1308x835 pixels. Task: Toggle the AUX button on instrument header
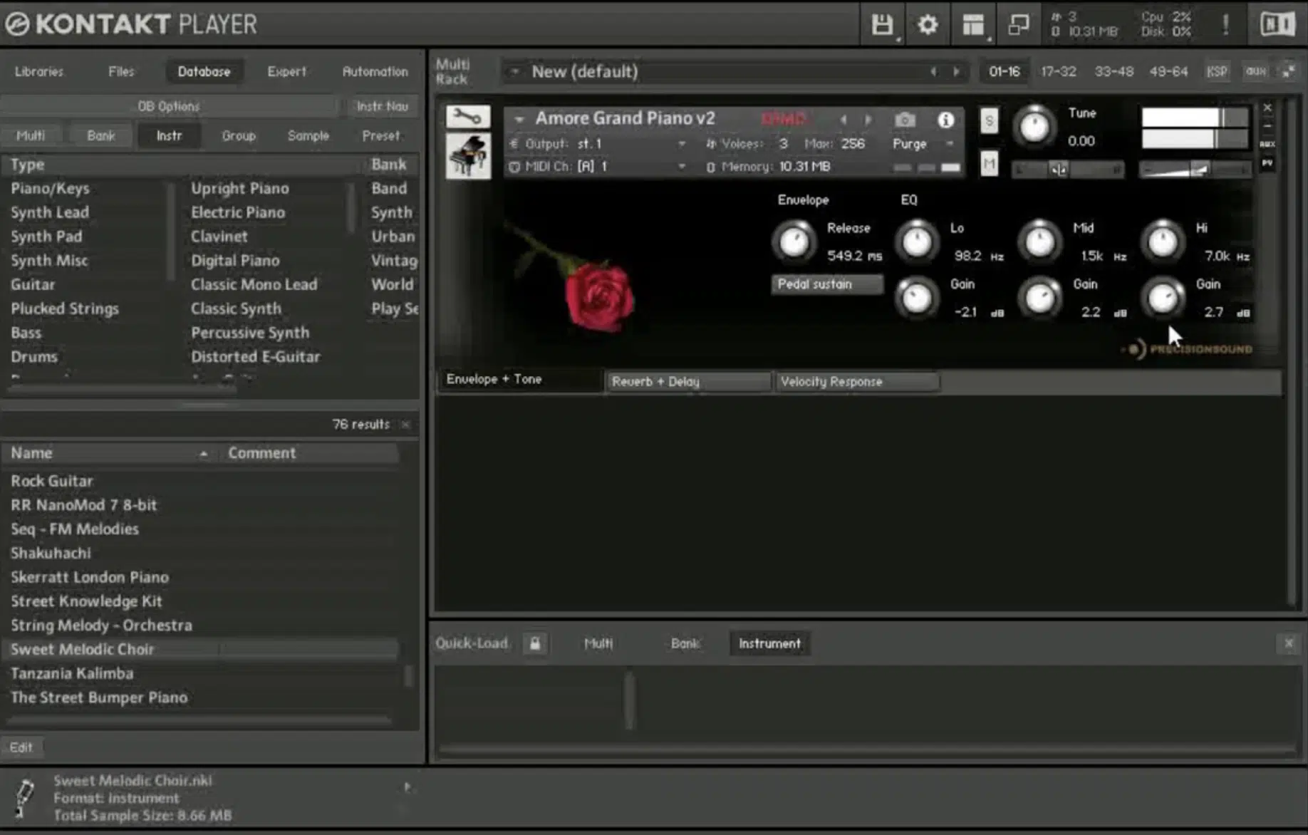pyautogui.click(x=1267, y=144)
